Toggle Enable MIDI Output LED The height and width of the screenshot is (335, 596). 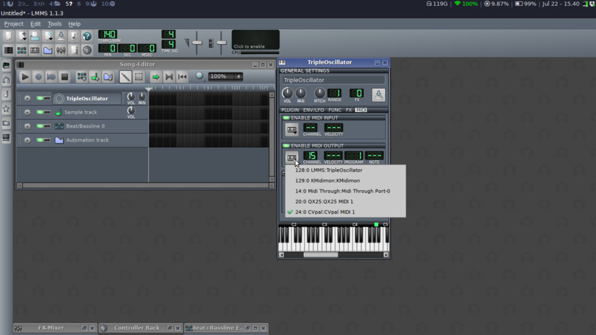(x=286, y=145)
